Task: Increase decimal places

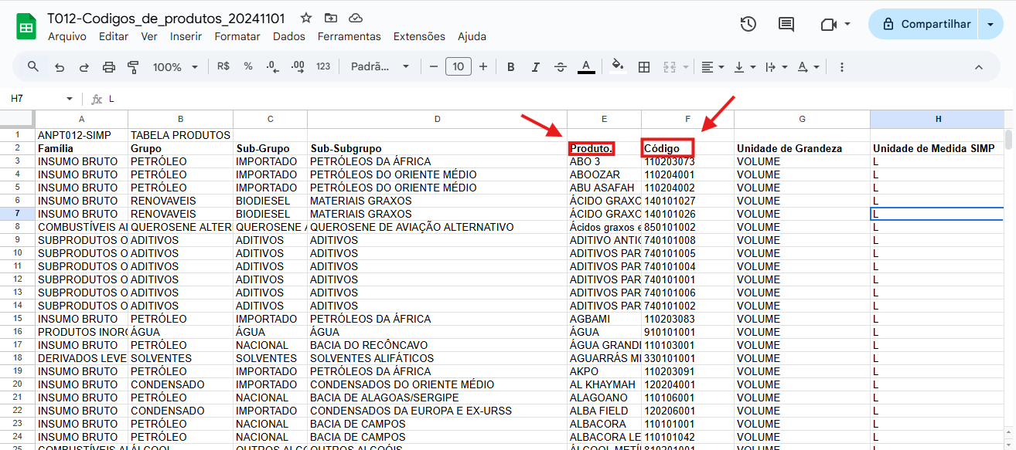Action: click(298, 67)
